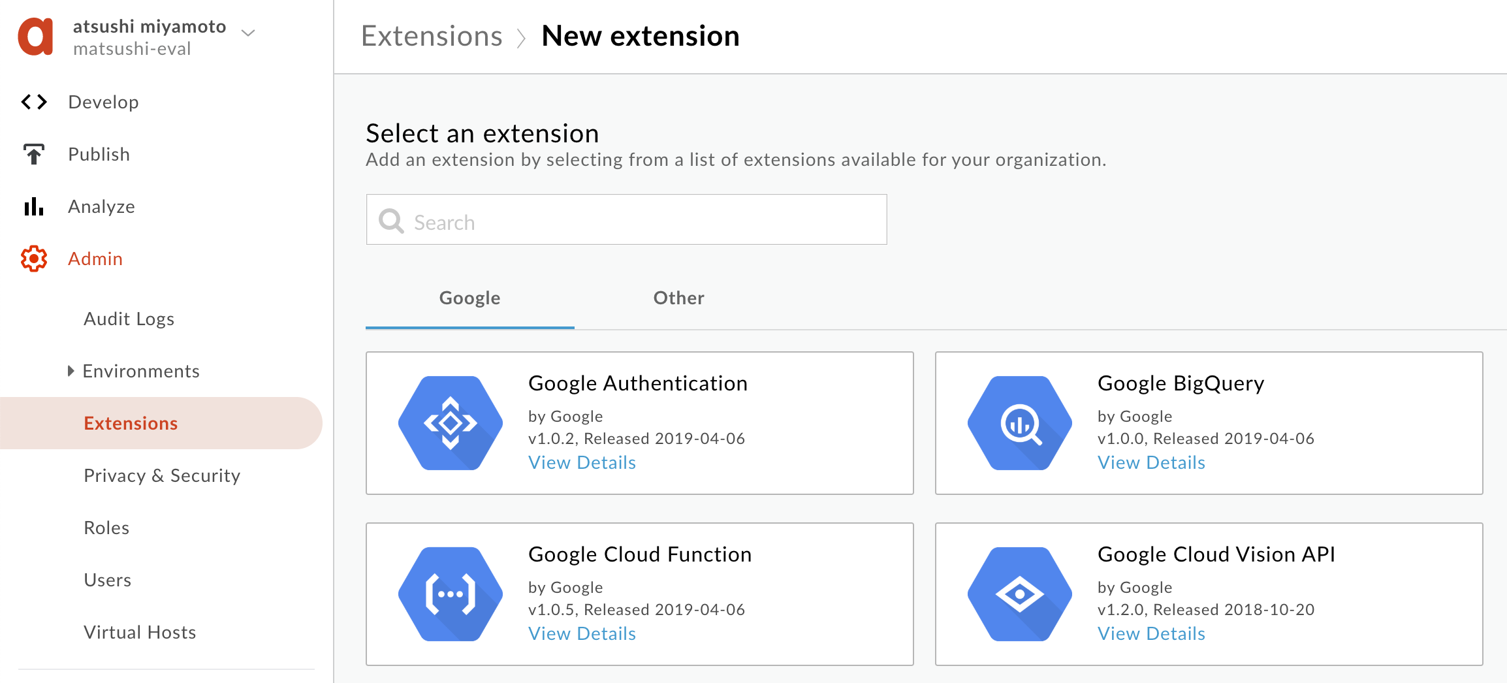
Task: Open the Environments section
Action: pyautogui.click(x=141, y=371)
